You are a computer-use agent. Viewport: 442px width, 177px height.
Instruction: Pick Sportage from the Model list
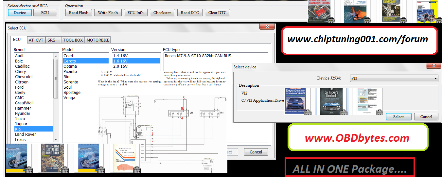(x=72, y=93)
